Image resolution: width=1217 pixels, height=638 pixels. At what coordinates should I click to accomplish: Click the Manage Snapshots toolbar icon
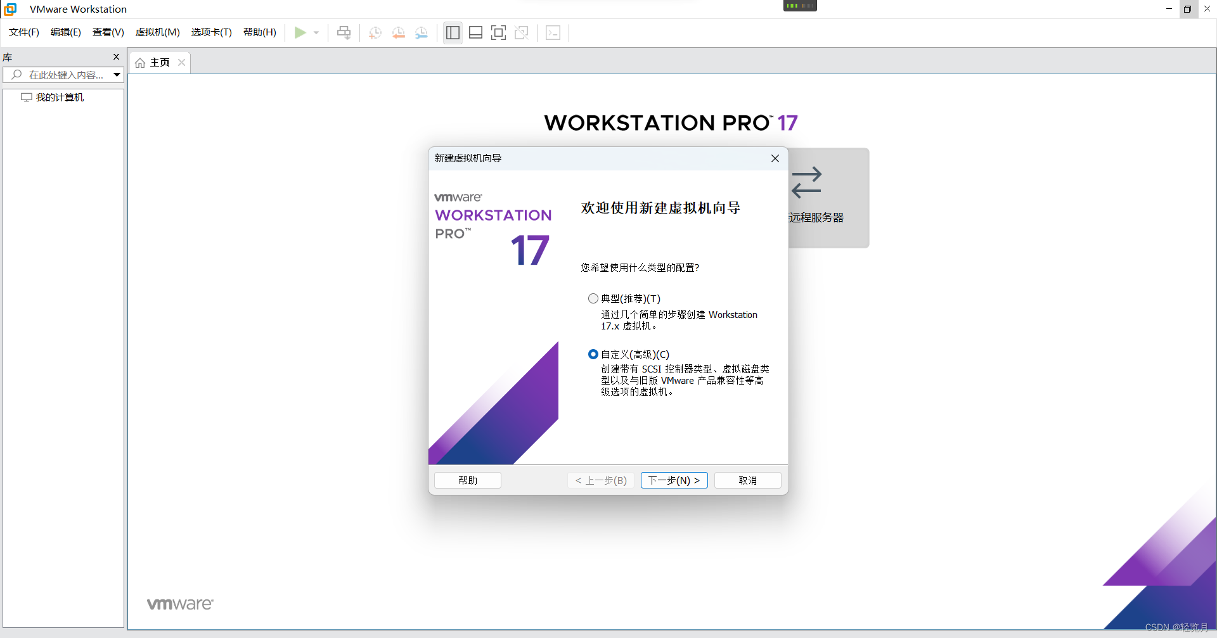[x=422, y=33]
